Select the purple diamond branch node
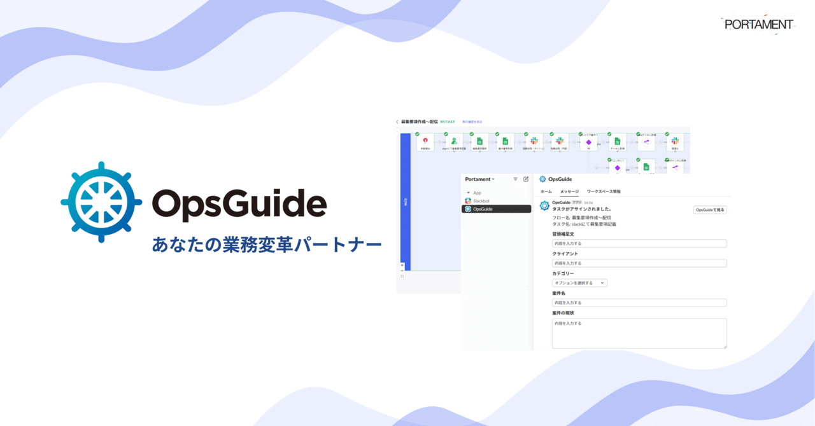815x426 pixels. (589, 141)
